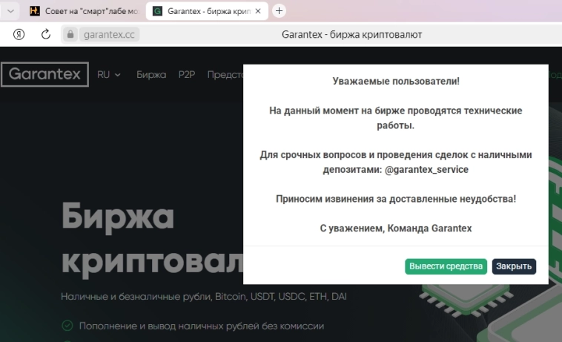The image size is (562, 342).
Task: Open the P2P menu item
Action: click(186, 75)
